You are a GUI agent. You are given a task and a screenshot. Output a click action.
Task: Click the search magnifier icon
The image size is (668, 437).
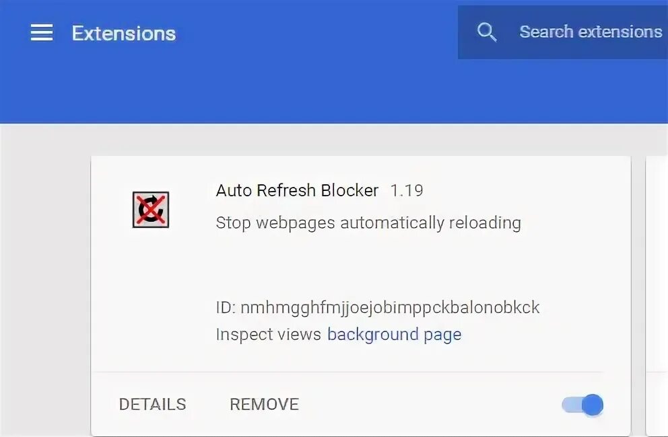coord(486,32)
